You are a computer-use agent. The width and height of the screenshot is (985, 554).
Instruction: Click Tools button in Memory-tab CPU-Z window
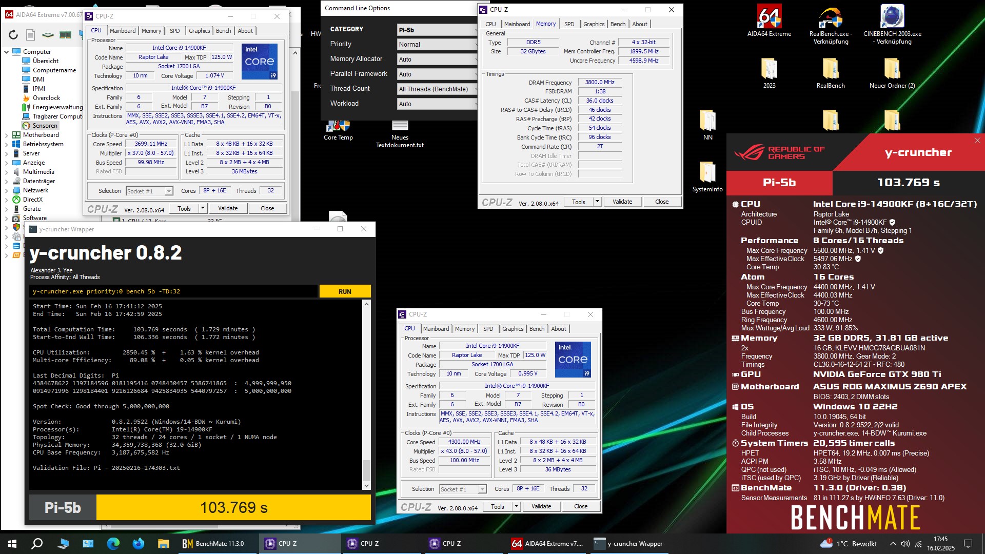[578, 202]
